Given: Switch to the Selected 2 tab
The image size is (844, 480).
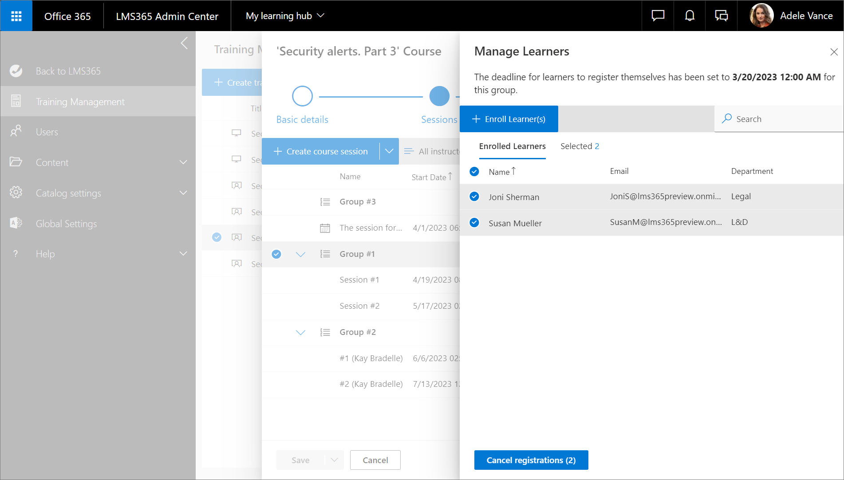Looking at the screenshot, I should click(580, 146).
